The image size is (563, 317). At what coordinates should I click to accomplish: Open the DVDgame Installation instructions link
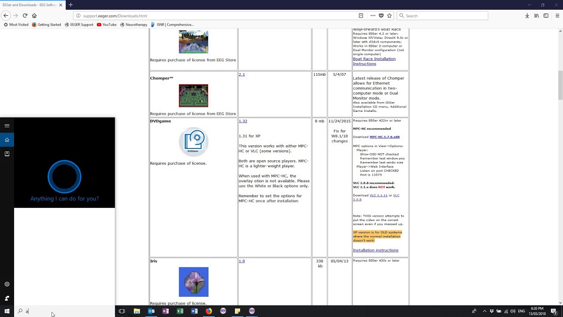click(x=376, y=250)
